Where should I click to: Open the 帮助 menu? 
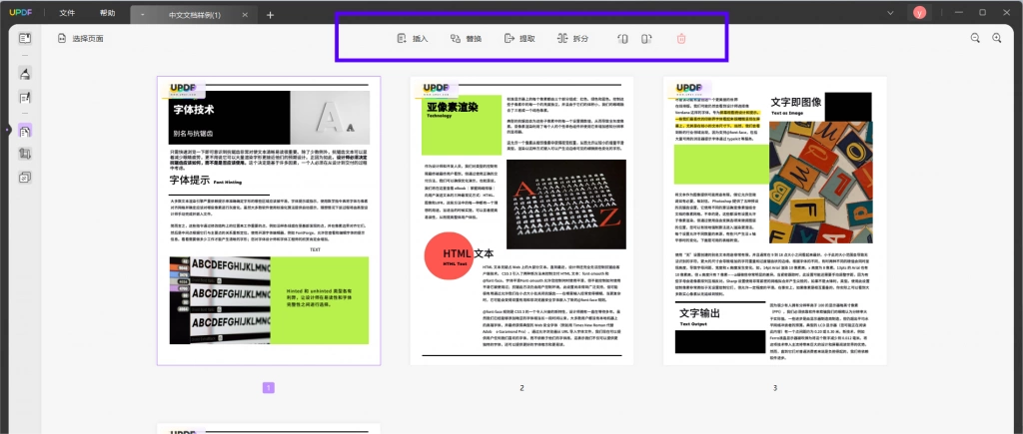tap(108, 13)
